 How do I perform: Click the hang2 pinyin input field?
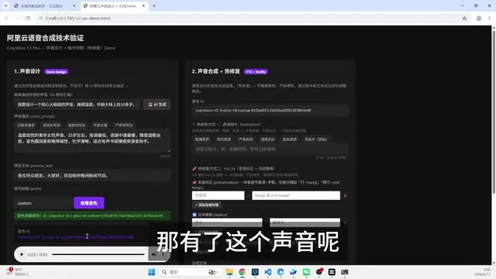(296, 195)
